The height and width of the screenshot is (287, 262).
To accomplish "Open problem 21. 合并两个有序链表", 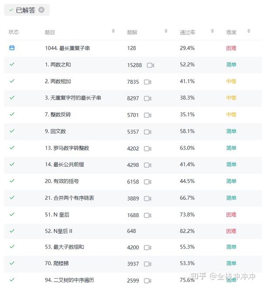I will (69, 198).
